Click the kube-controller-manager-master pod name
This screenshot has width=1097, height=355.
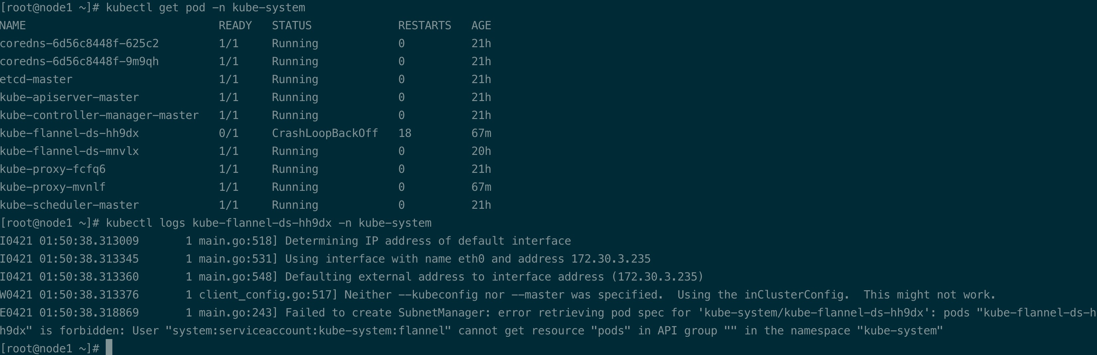coord(99,115)
